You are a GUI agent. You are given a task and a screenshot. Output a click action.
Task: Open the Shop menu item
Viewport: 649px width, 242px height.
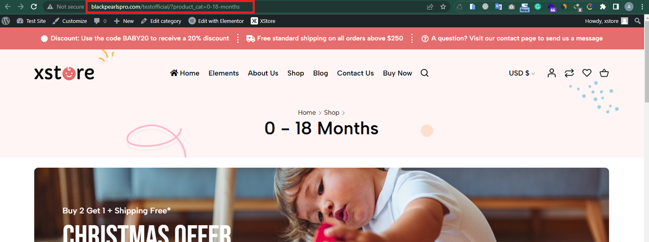pos(296,73)
